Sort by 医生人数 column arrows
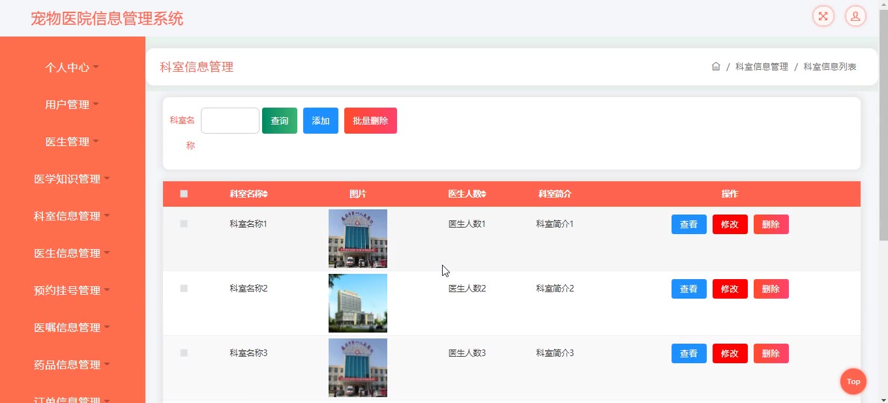 tap(483, 194)
